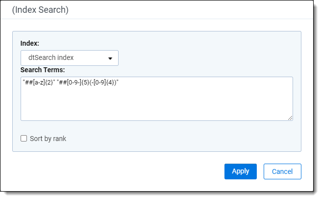The width and height of the screenshot is (321, 199).
Task: Open the Index dropdown arrow
Action: tap(110, 58)
